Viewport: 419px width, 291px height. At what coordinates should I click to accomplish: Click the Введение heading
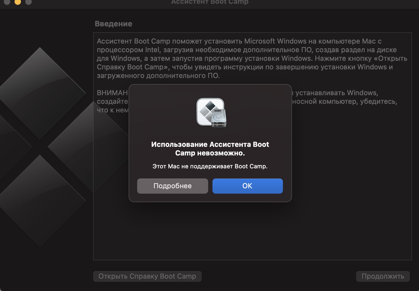point(113,24)
